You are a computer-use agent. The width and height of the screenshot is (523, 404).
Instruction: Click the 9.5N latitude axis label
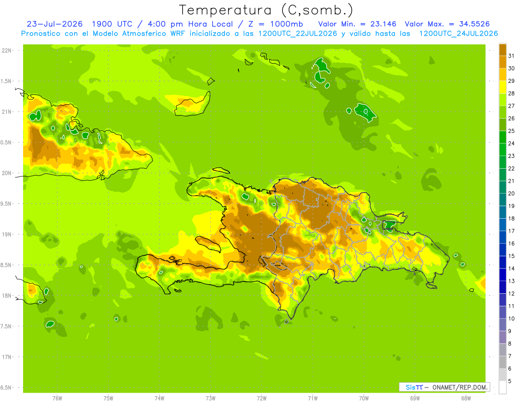click(6, 204)
